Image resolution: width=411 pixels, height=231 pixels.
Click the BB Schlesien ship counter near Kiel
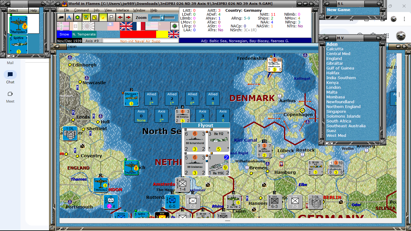(264, 150)
